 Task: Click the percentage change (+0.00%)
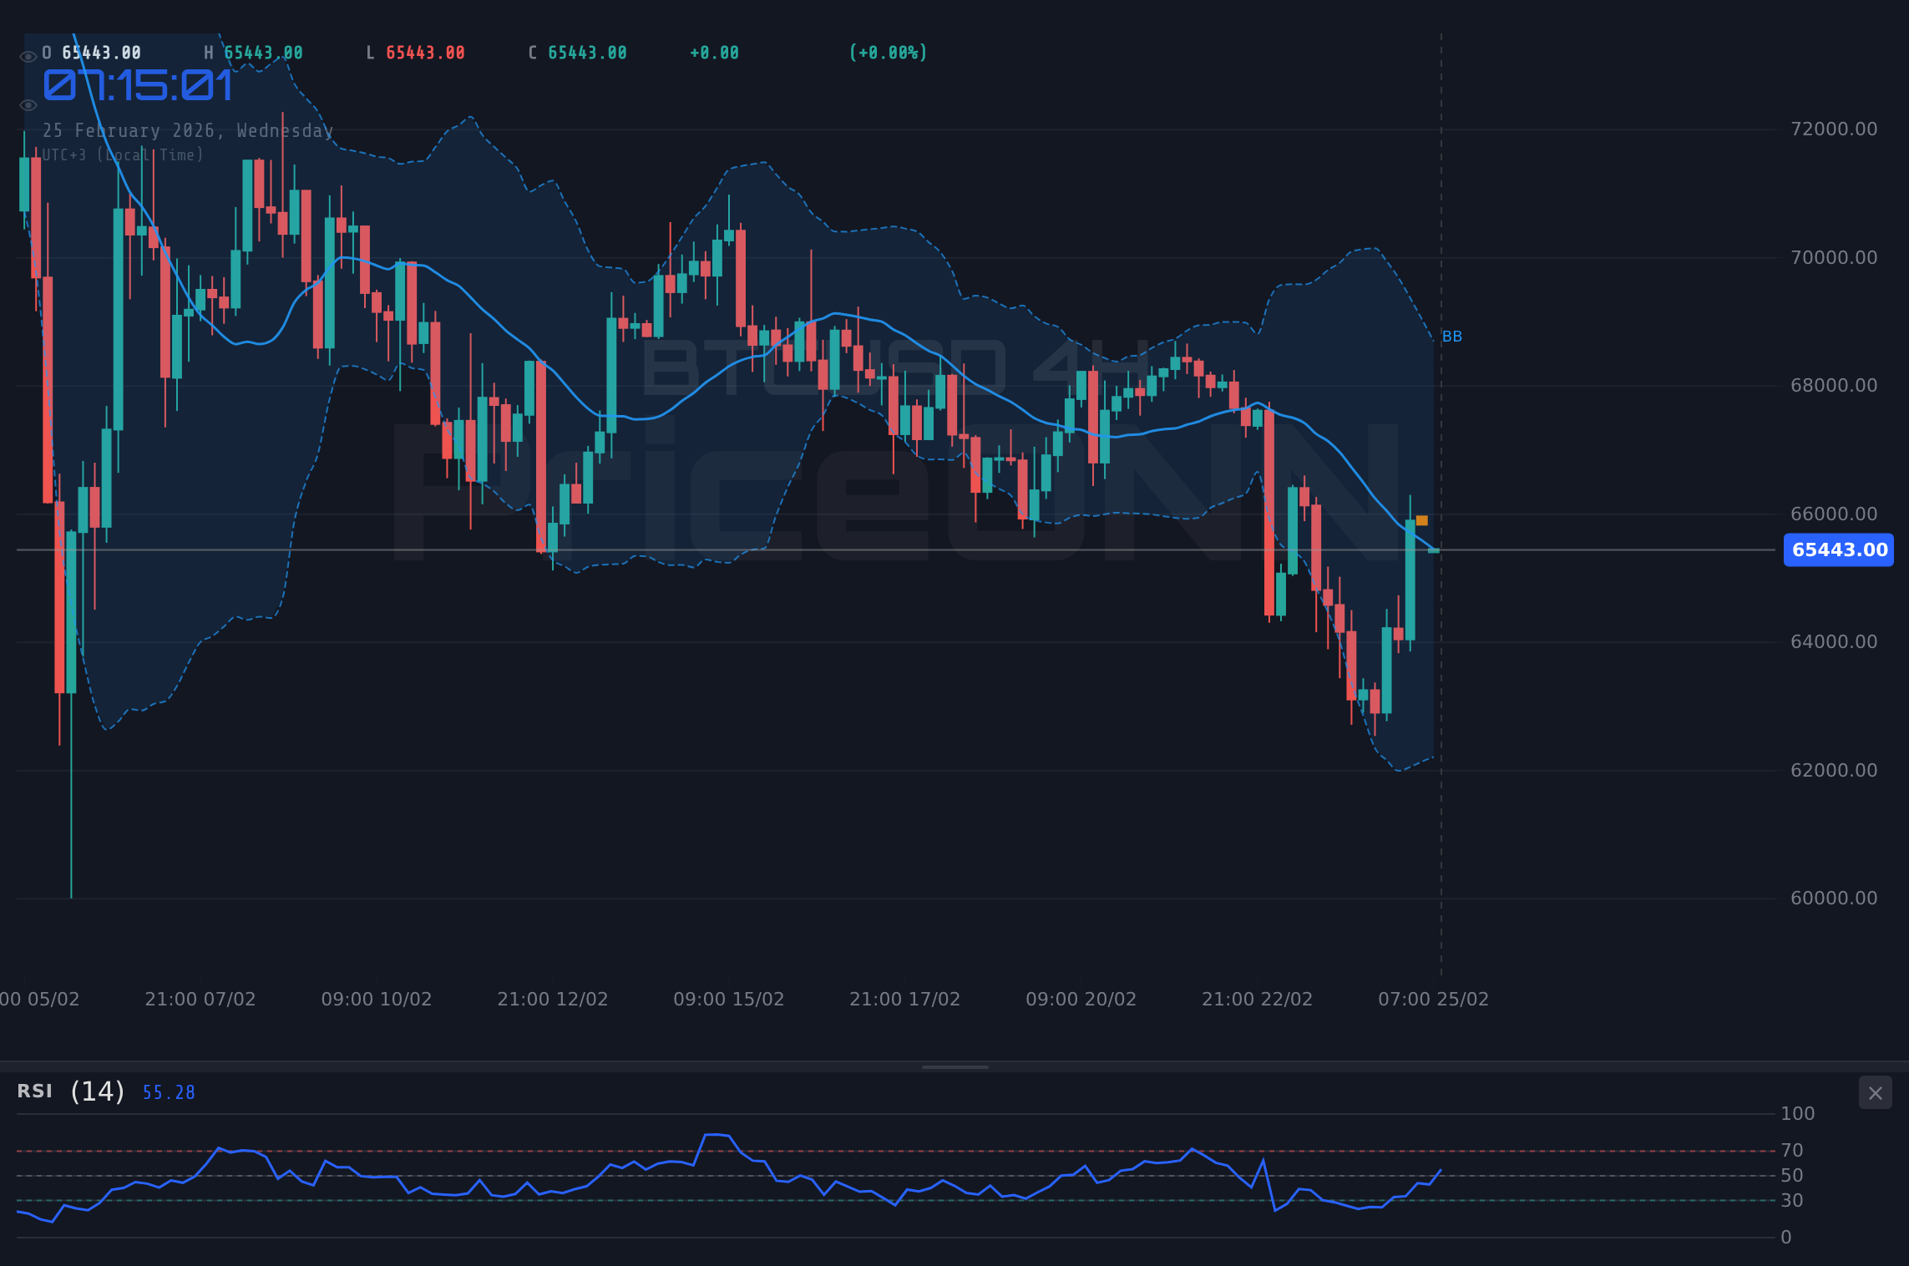point(888,52)
